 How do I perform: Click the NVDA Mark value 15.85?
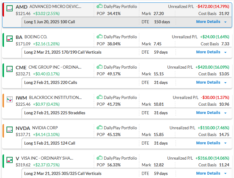(x=159, y=134)
